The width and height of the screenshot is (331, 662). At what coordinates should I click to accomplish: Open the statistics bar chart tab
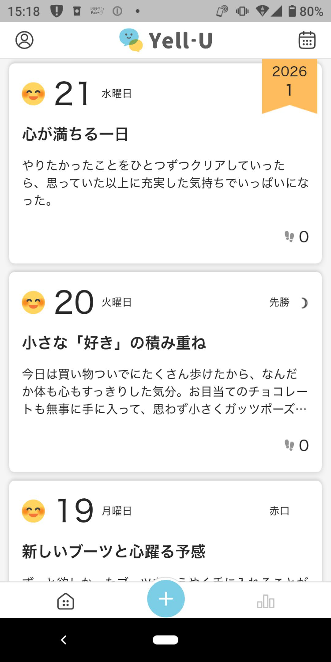266,602
